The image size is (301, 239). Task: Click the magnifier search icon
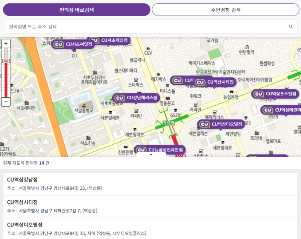(290, 27)
